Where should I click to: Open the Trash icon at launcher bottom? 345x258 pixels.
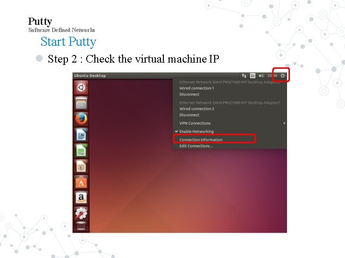tap(81, 227)
